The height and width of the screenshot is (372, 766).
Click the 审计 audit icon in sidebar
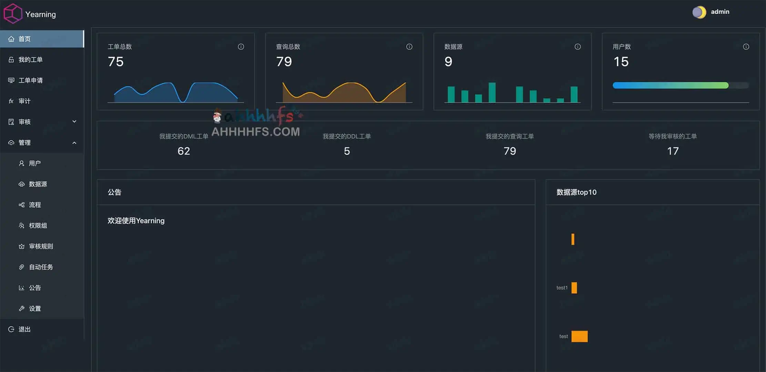click(x=11, y=101)
